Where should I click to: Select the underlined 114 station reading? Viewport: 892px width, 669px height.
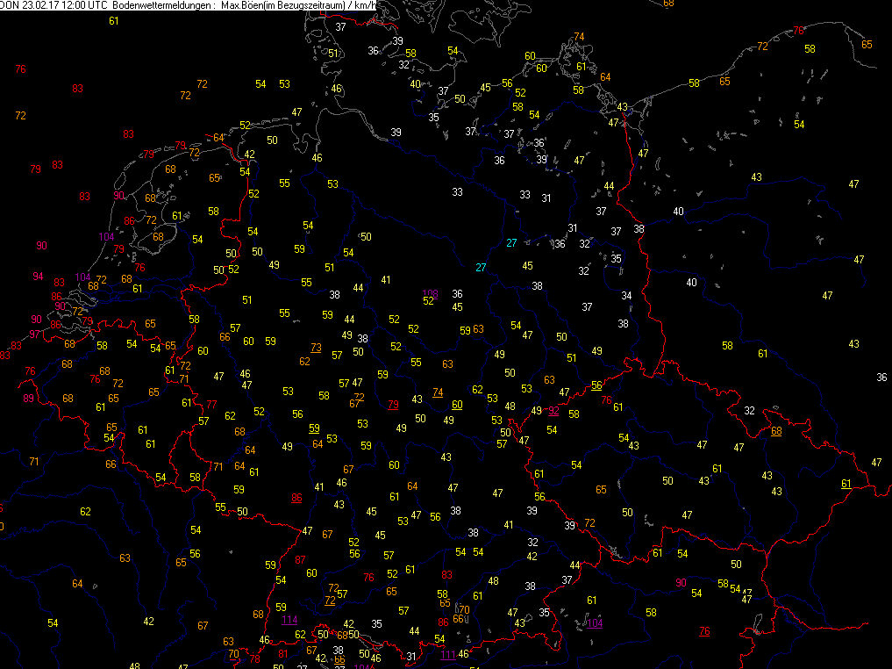(289, 619)
